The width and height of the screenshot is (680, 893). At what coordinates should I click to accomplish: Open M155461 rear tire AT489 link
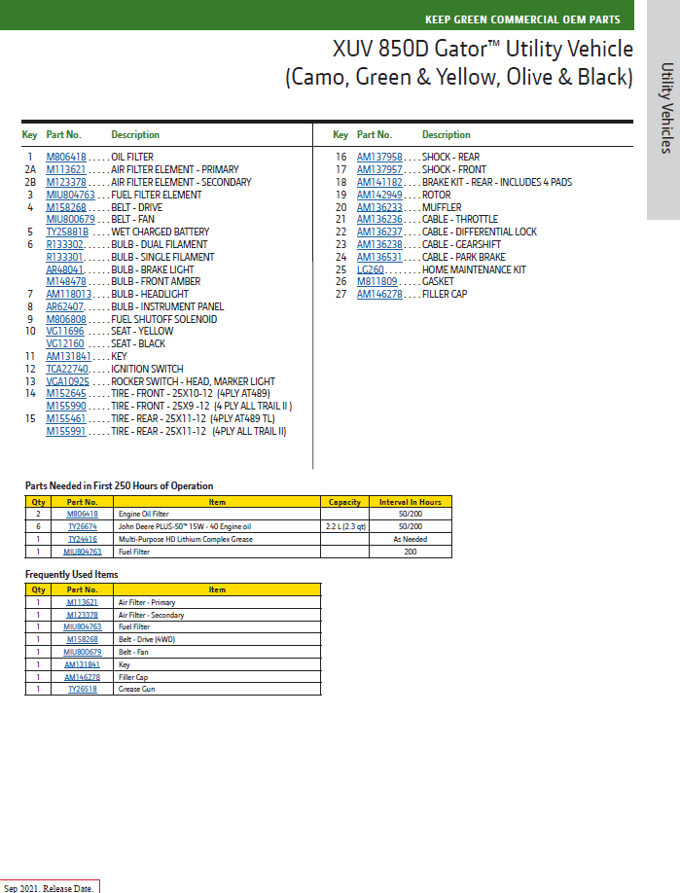66,418
